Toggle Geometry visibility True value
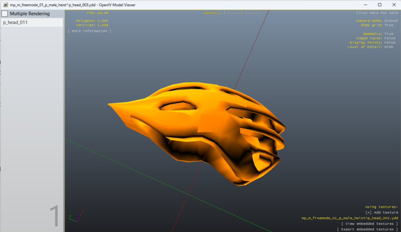 pos(389,34)
